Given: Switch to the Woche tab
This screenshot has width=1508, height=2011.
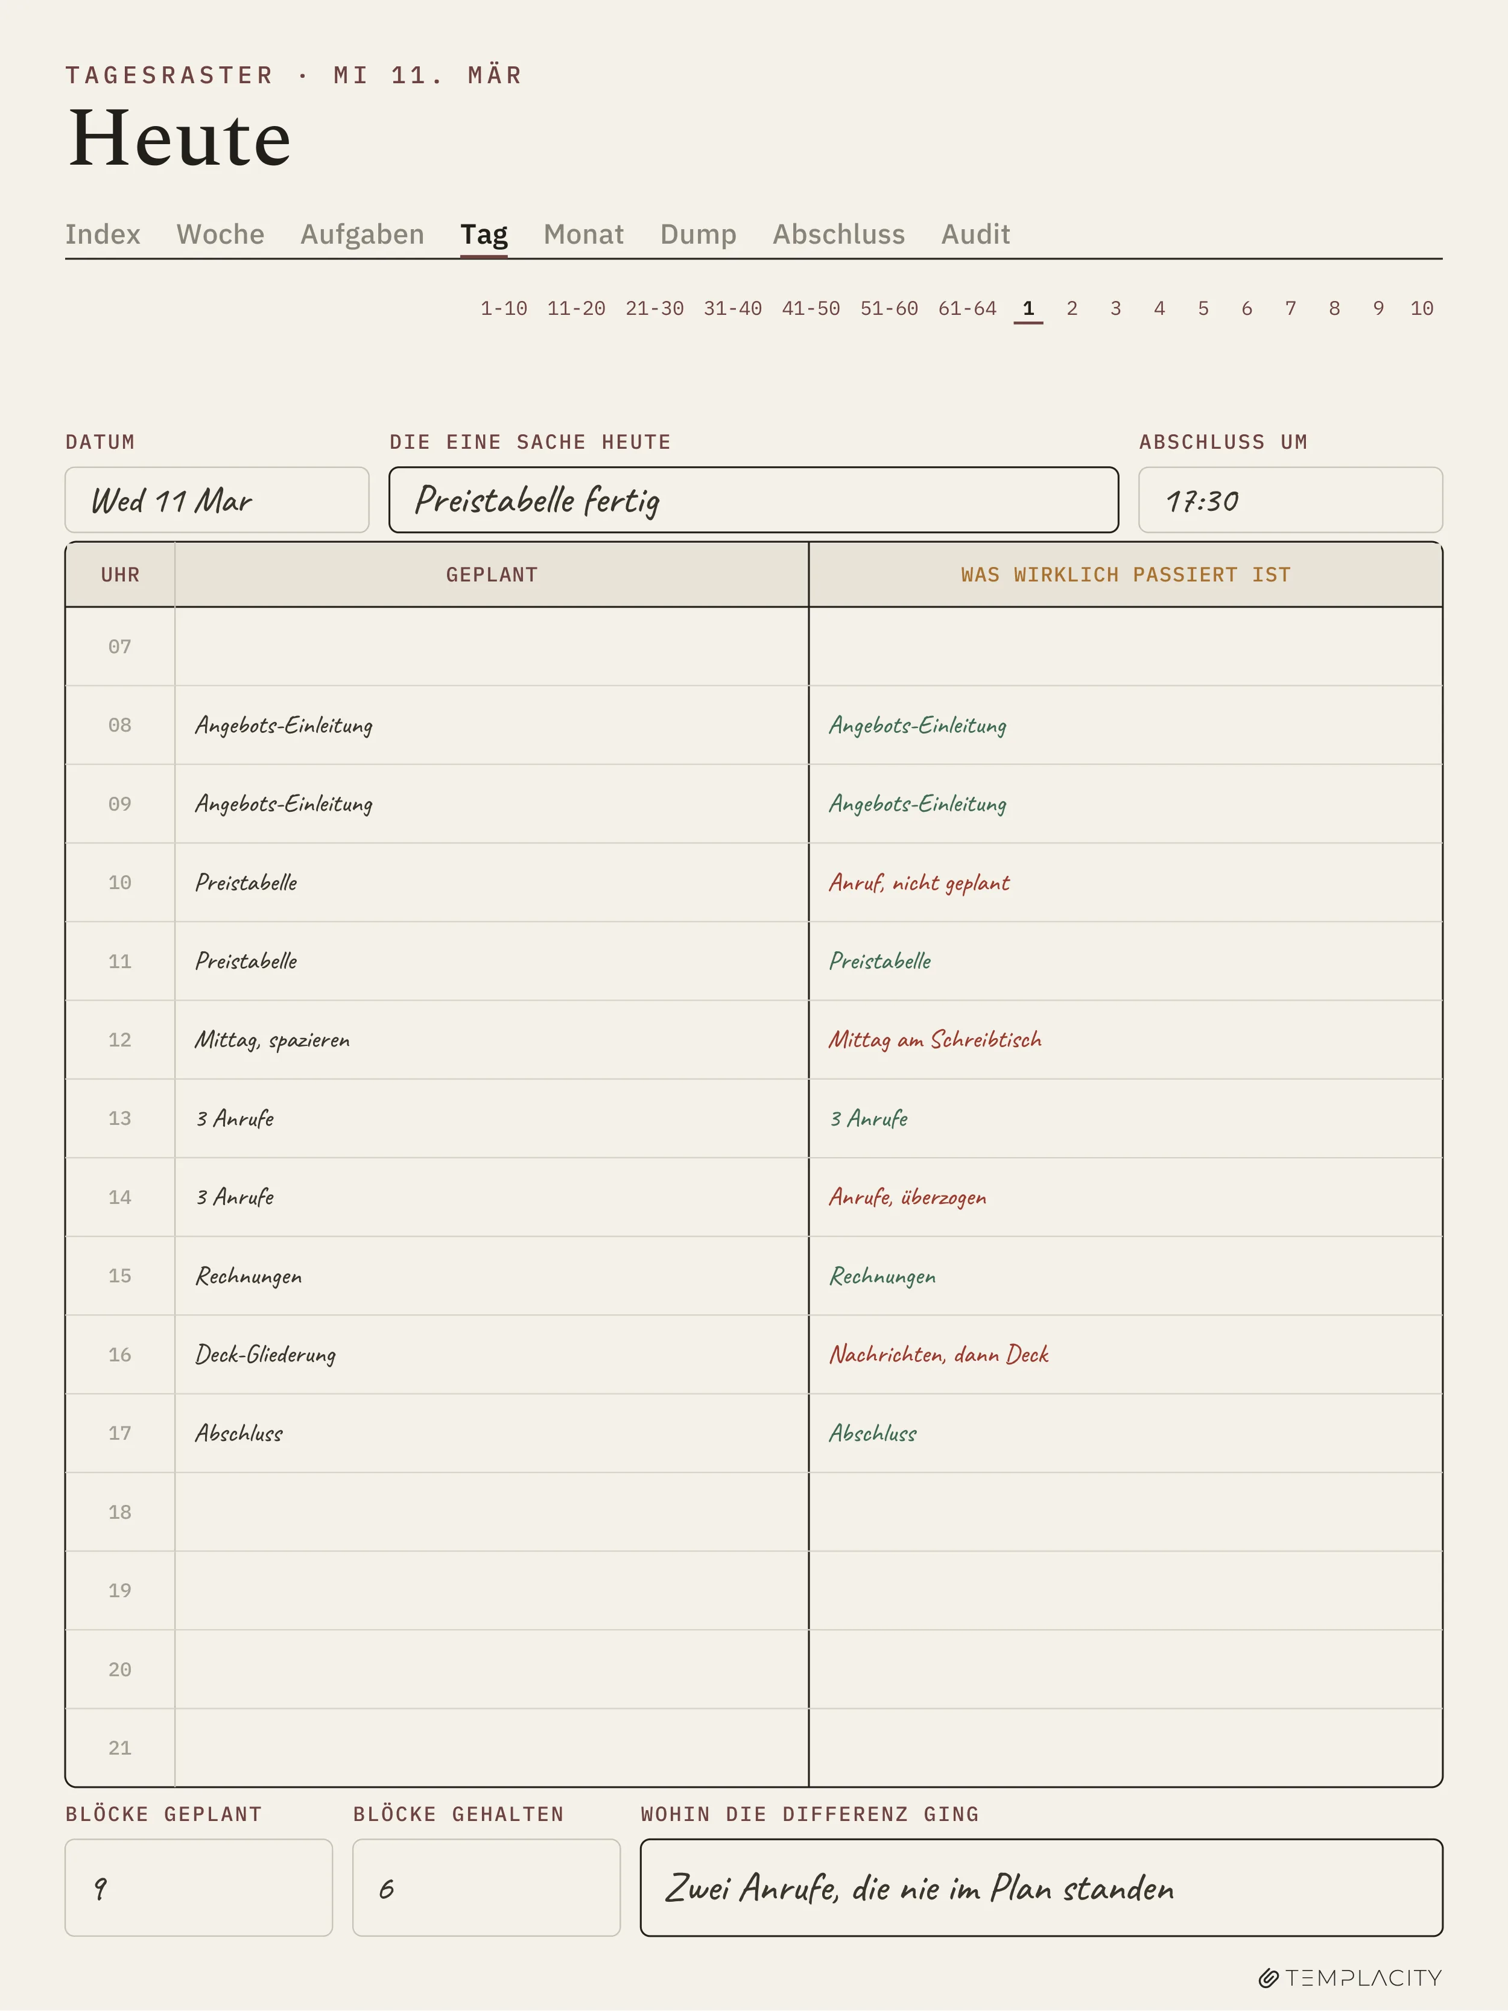Looking at the screenshot, I should [220, 235].
